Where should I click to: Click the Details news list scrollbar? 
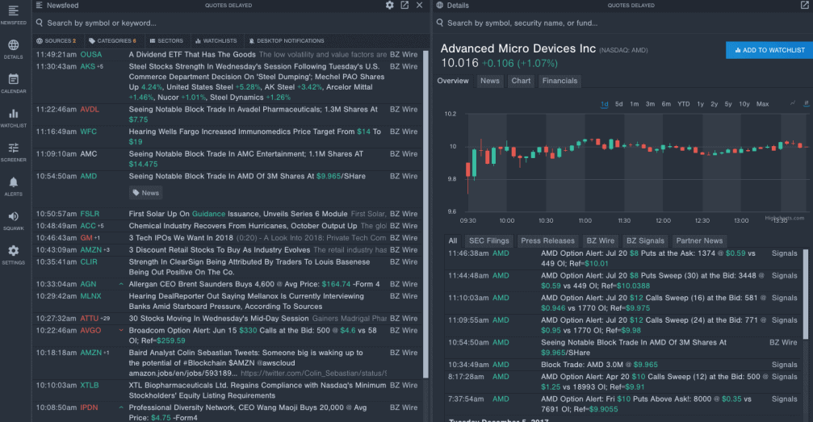point(806,295)
